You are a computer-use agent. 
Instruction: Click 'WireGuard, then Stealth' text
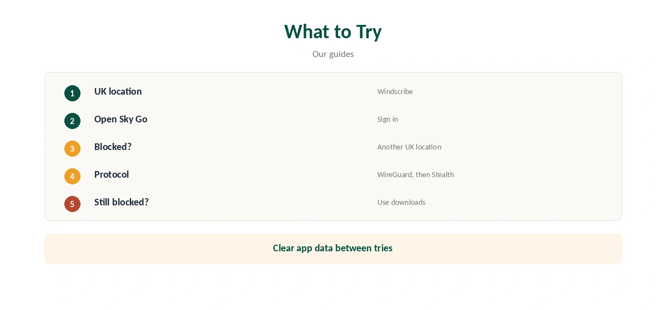(x=416, y=174)
